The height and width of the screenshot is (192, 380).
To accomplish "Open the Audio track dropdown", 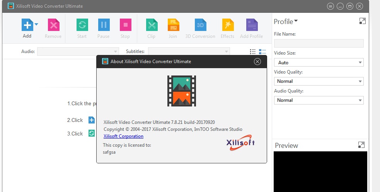I will coord(78,51).
